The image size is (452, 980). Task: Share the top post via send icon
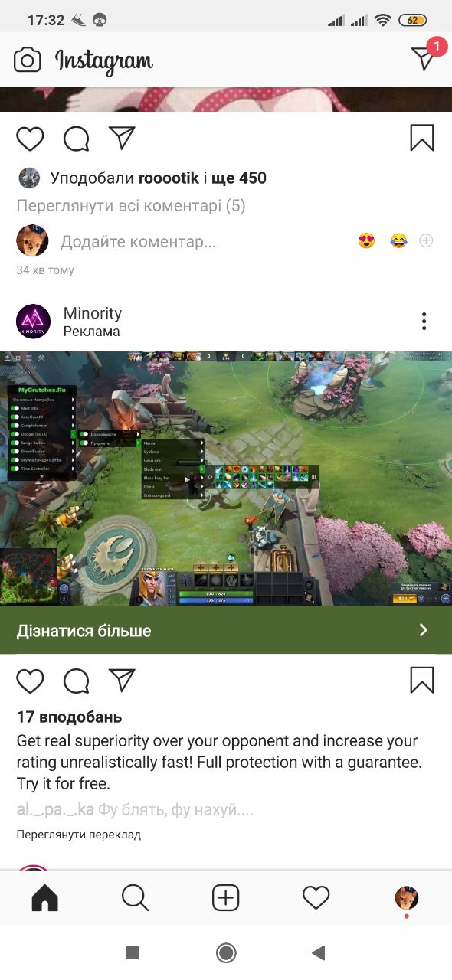tap(122, 138)
